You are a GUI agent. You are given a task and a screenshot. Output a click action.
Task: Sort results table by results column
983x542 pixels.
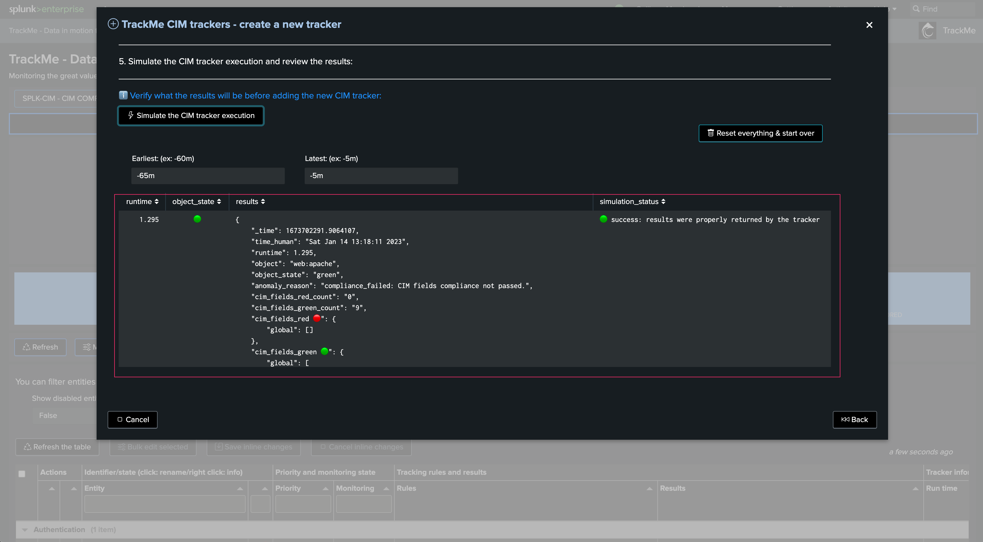(x=250, y=202)
